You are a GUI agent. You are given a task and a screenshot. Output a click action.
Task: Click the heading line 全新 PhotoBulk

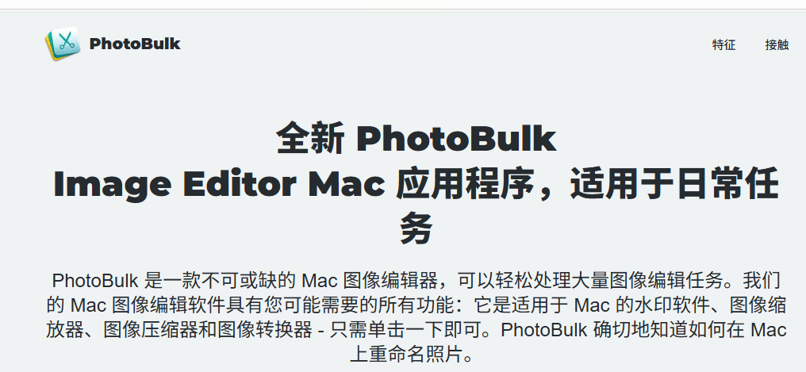(416, 139)
